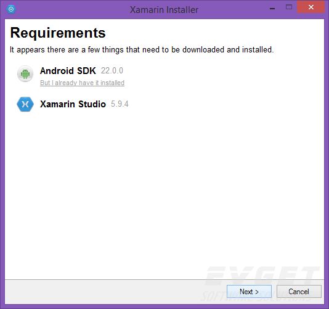Click the Xamarin Studio version '5.9.4'

click(120, 104)
